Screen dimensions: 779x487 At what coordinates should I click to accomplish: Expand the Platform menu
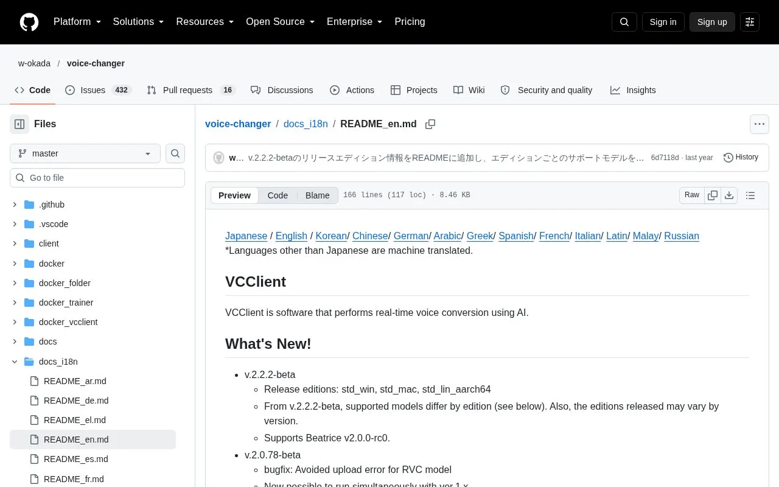coord(77,22)
